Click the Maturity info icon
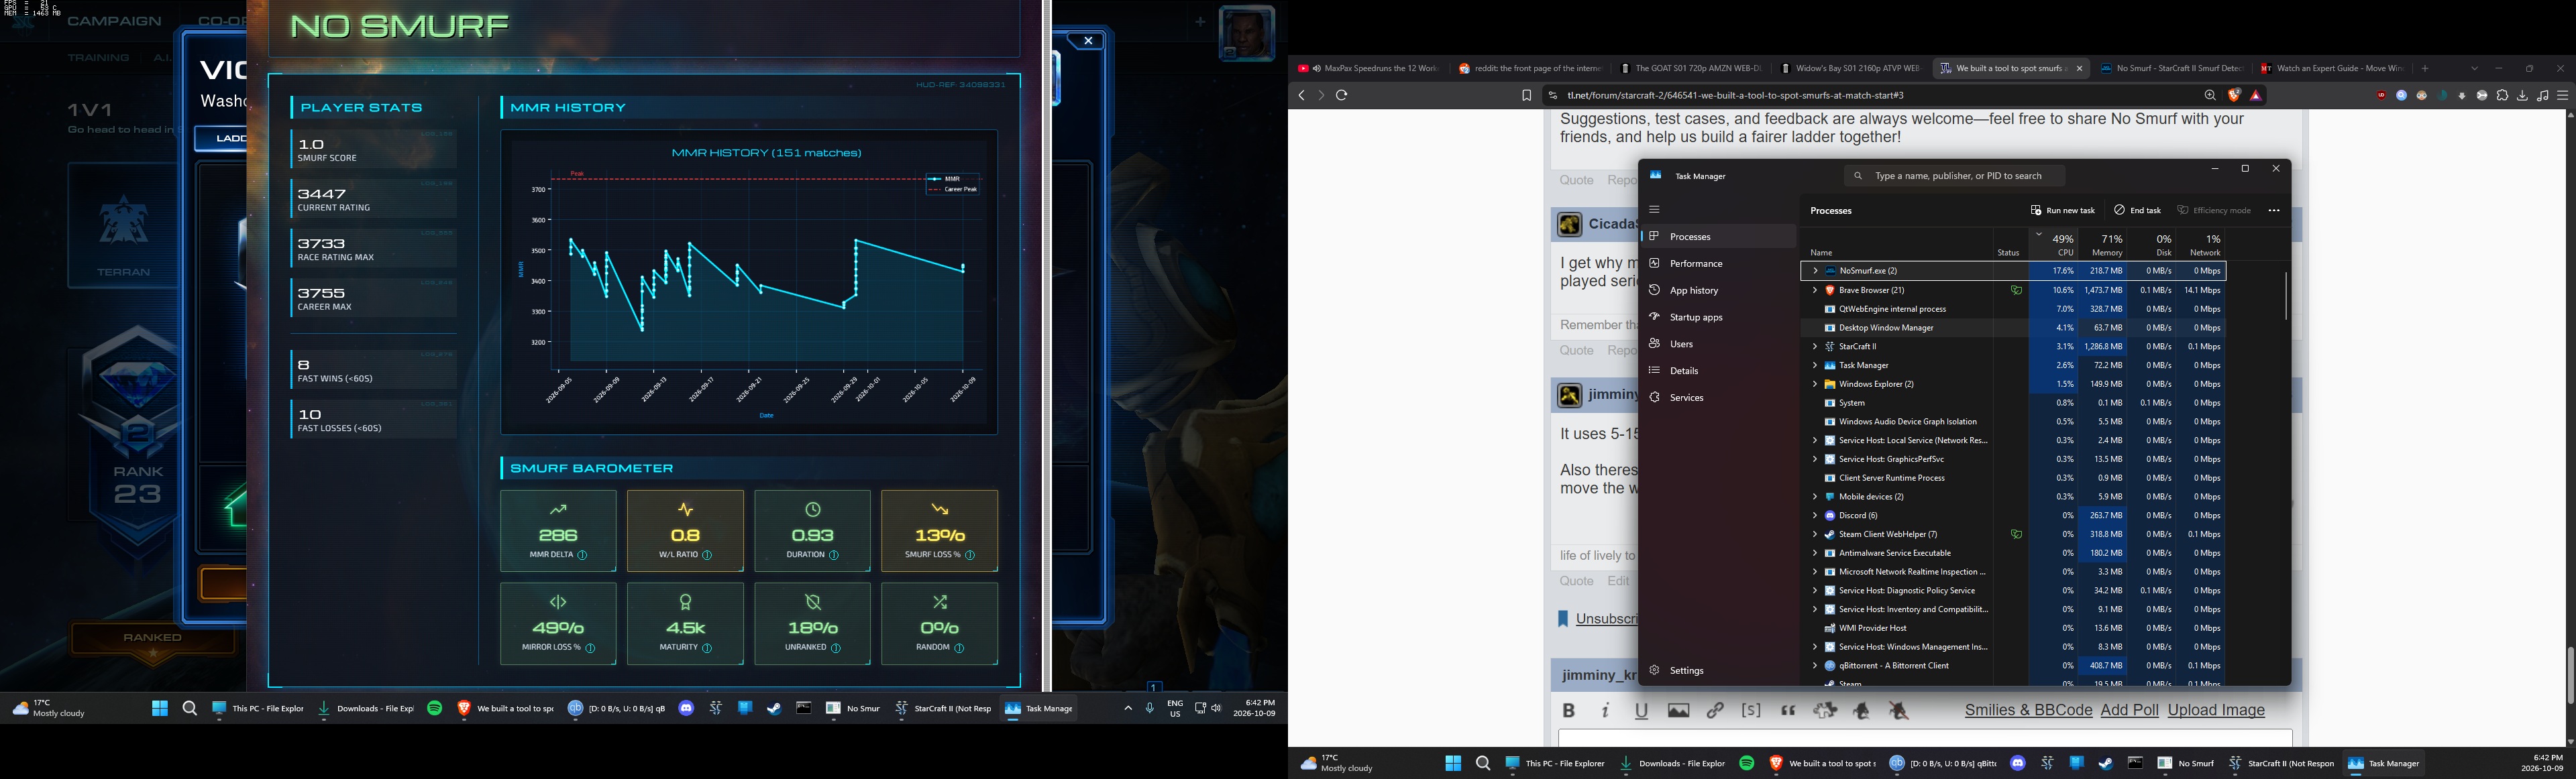Viewport: 2576px width, 779px height. point(707,648)
